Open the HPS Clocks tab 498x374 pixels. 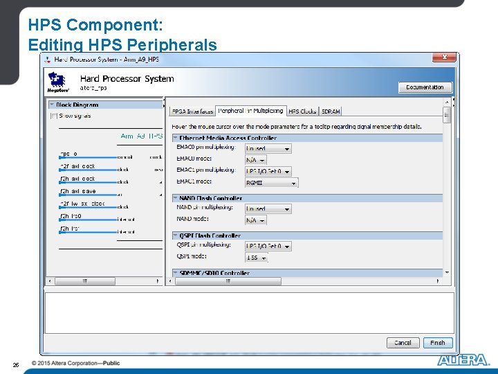coord(302,112)
